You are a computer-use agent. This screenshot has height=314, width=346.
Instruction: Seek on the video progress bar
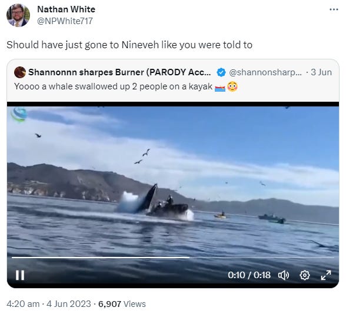(x=173, y=258)
